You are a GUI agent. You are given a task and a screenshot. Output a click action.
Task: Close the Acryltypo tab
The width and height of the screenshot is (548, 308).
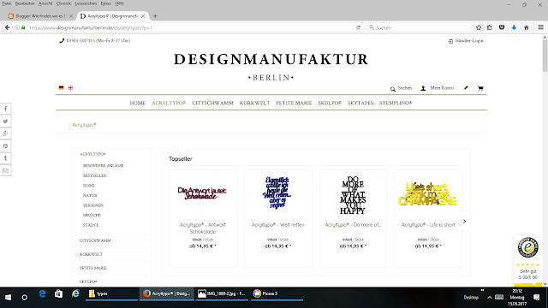coord(143,16)
